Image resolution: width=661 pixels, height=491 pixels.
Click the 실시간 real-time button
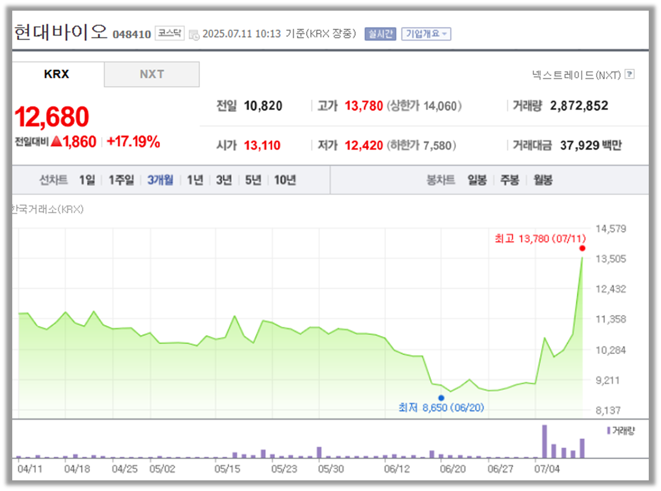380,34
